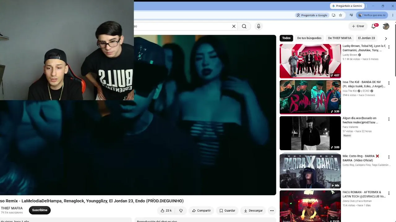
Task: Open options for BANDA DE NV video
Action: 389,83
